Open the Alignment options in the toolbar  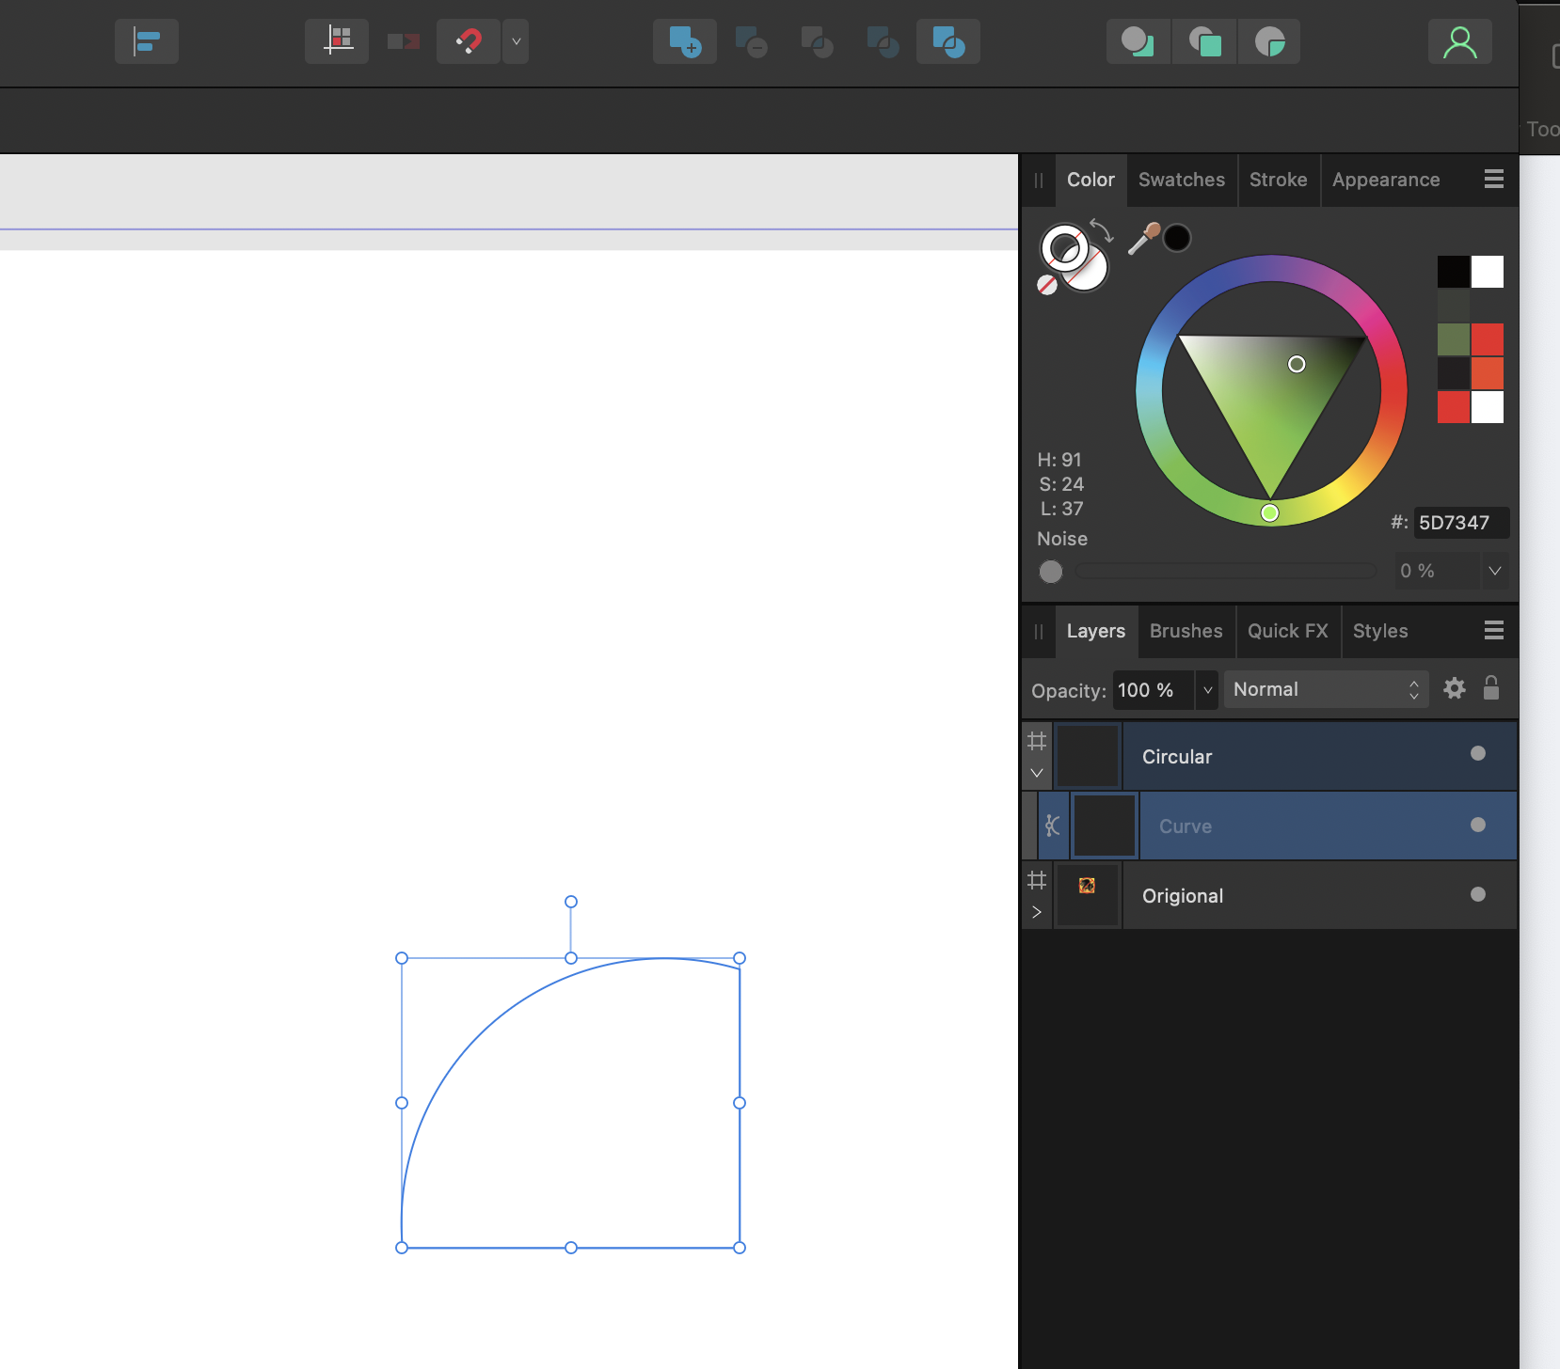tap(147, 41)
